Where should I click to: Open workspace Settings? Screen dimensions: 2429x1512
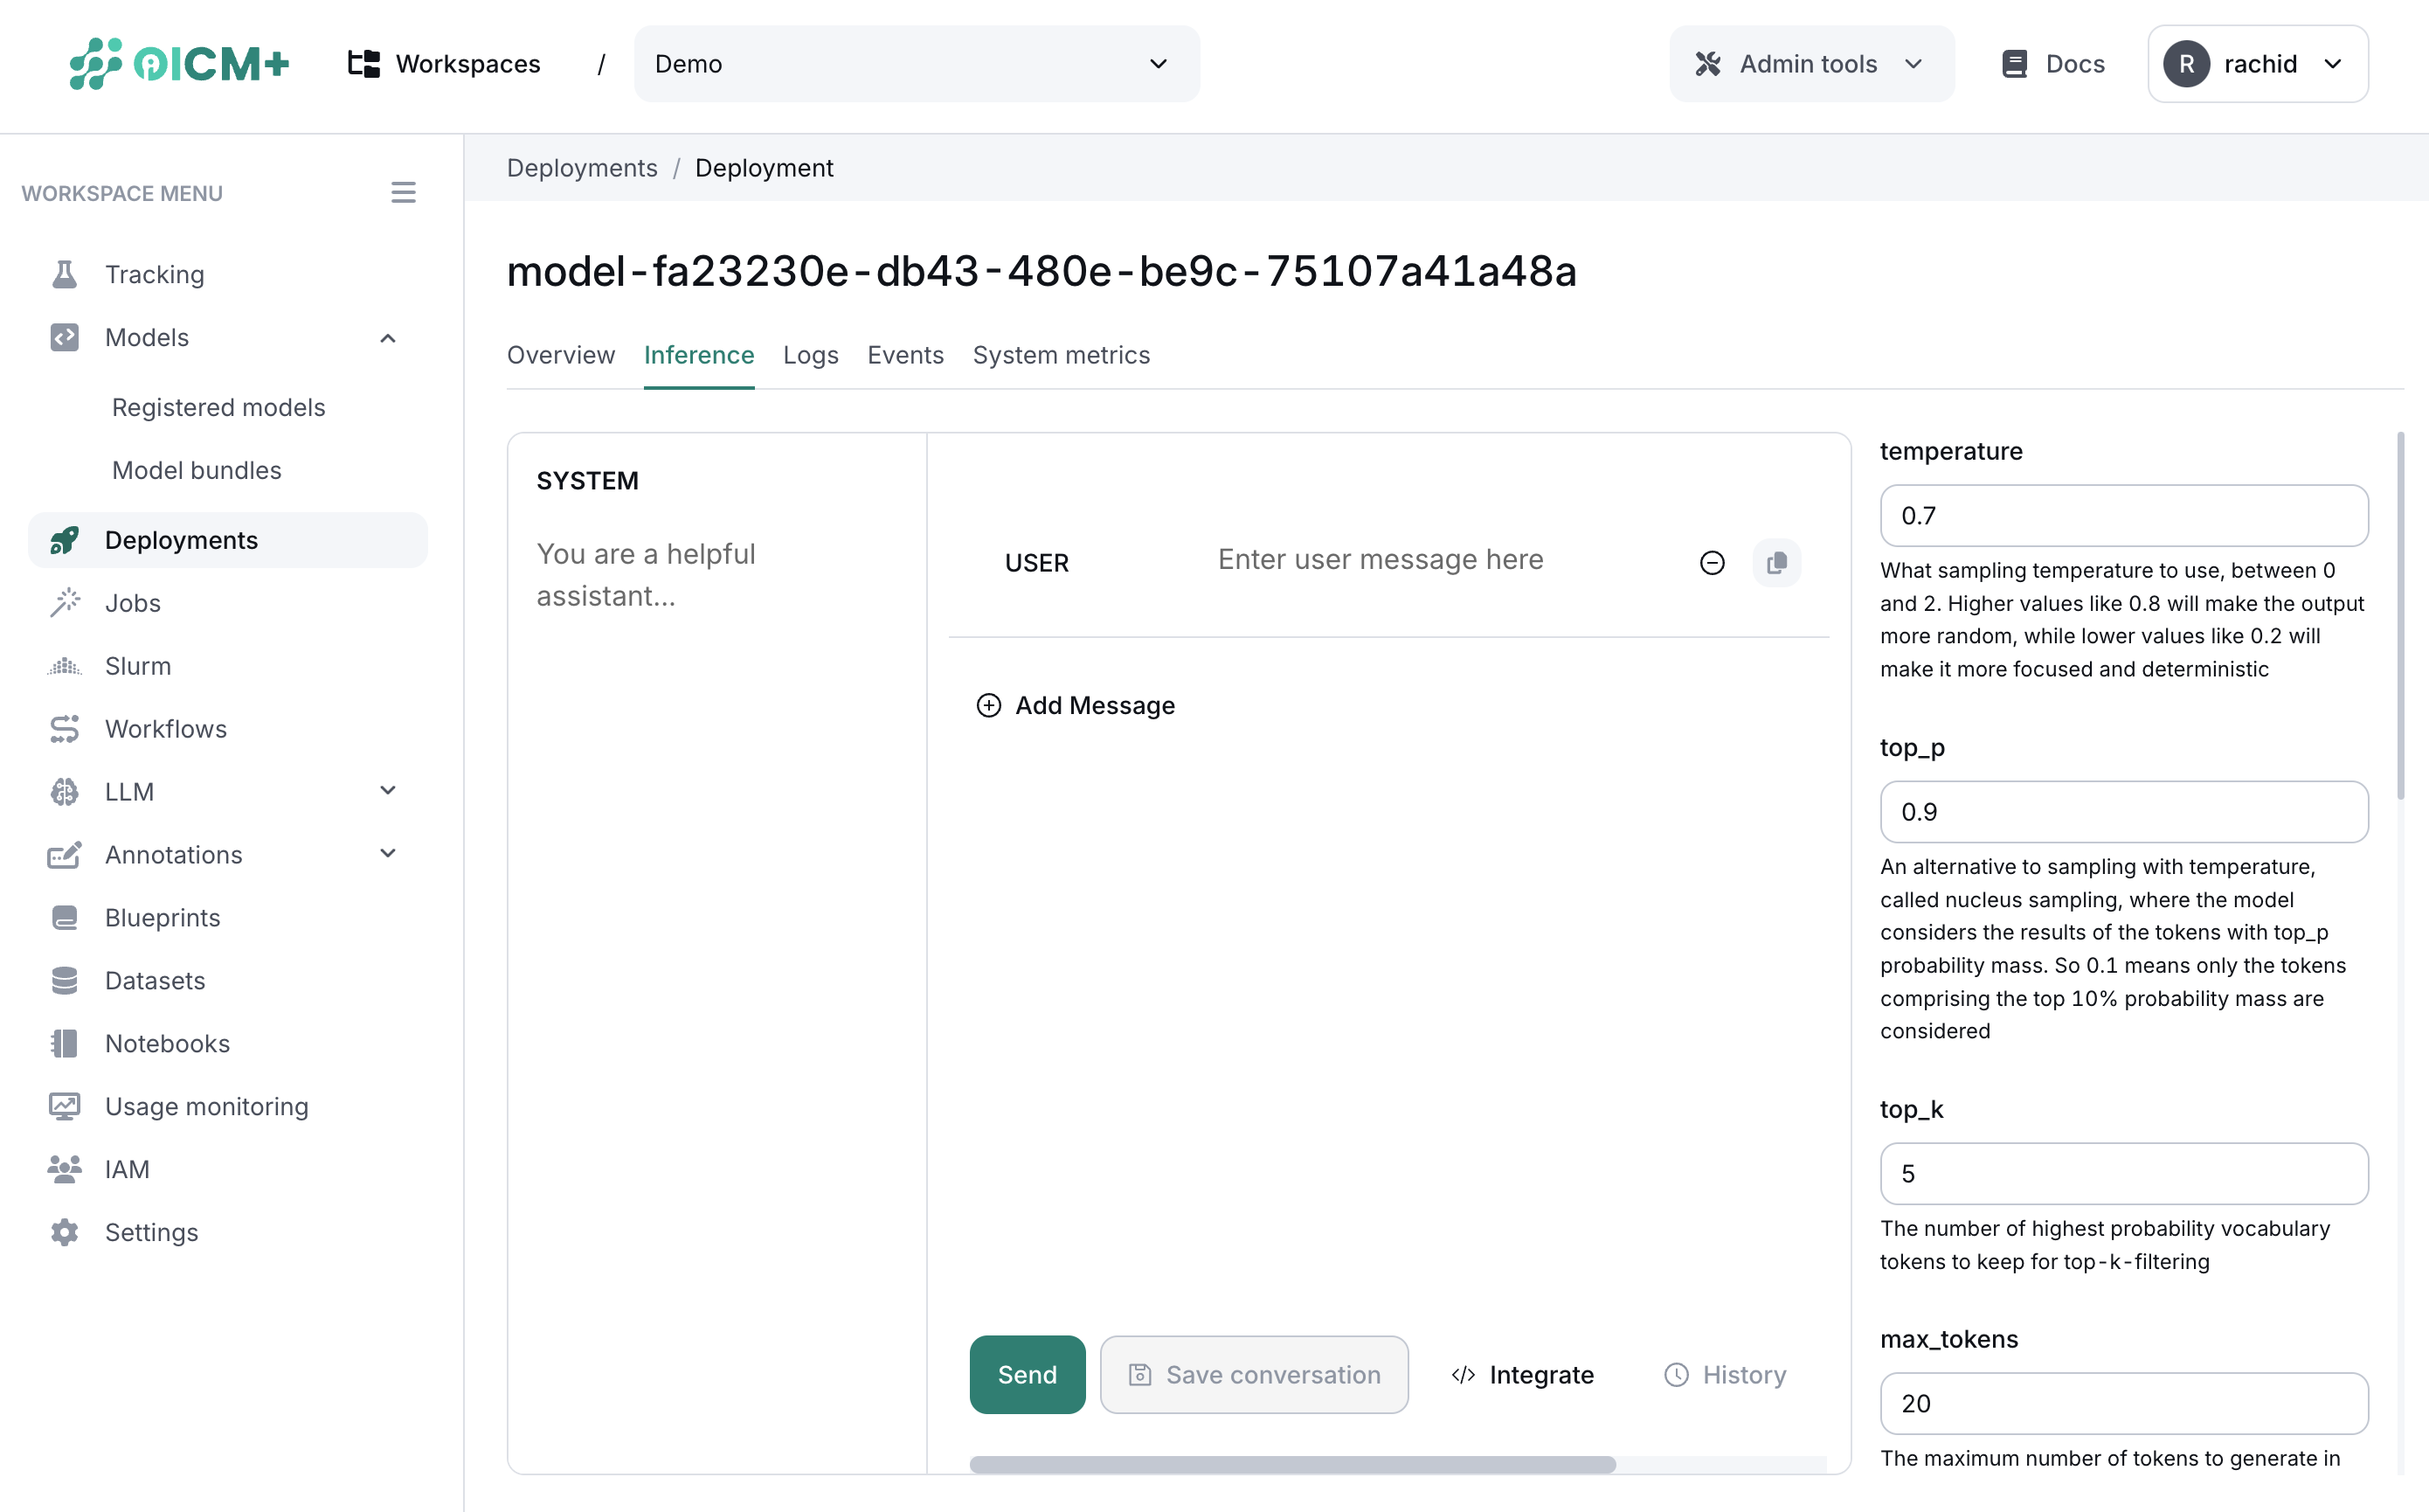tap(151, 1232)
